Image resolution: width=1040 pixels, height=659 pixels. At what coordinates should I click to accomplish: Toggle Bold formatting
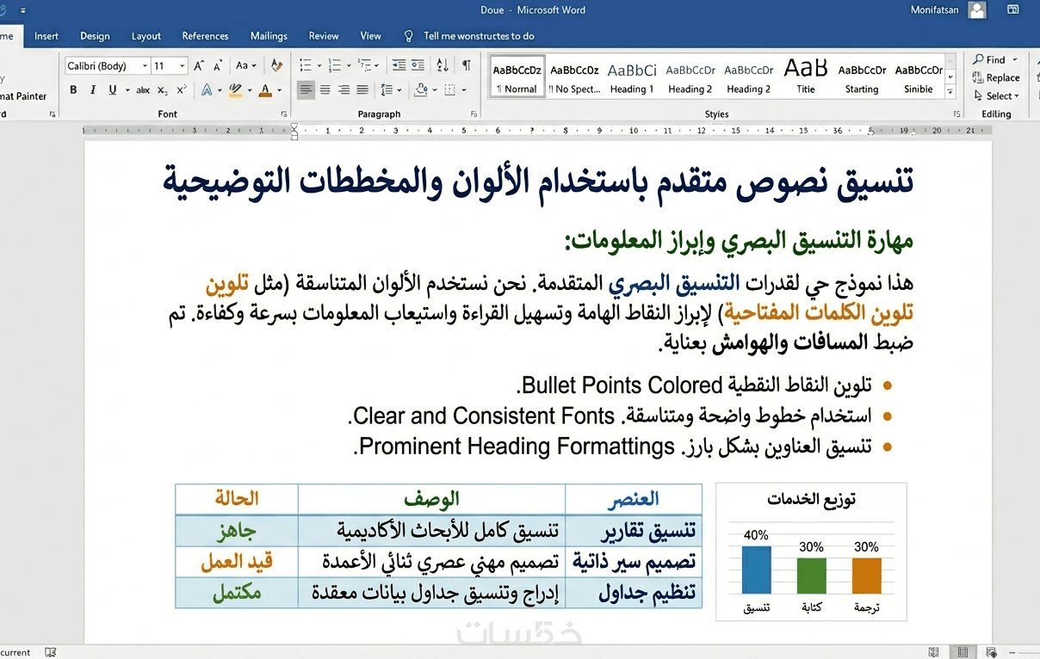[x=73, y=89]
